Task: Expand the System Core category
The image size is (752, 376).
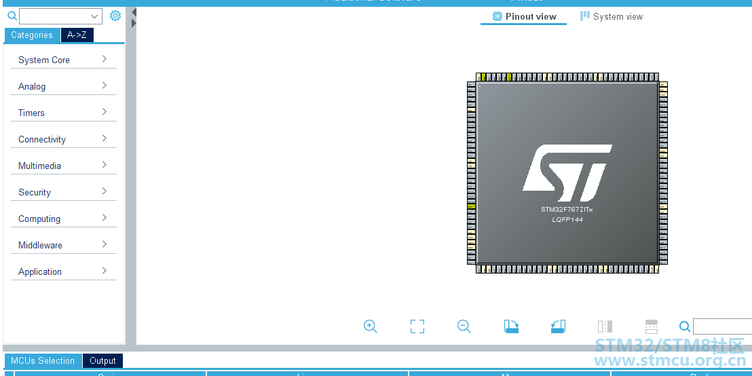Action: pos(63,60)
